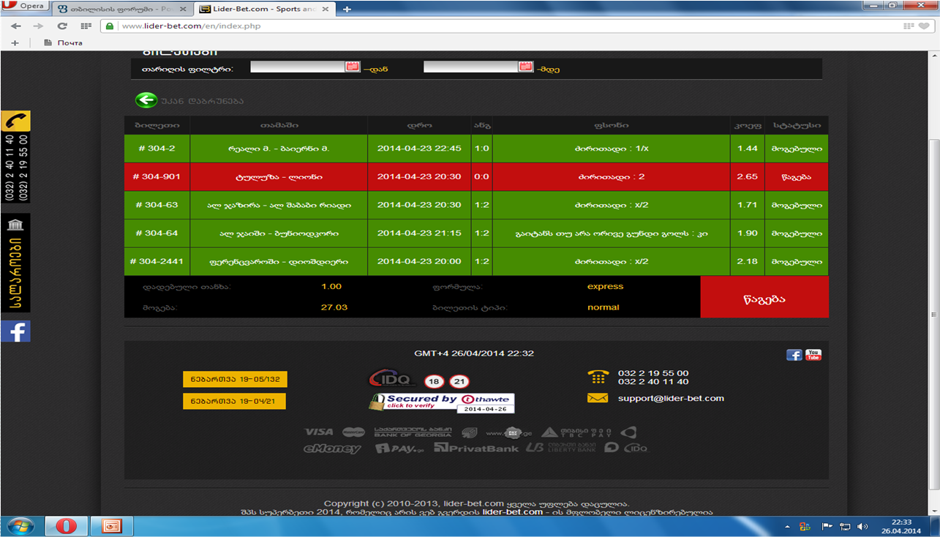The width and height of the screenshot is (940, 537).
Task: Verify the Secured by thawte seal
Action: (x=441, y=403)
